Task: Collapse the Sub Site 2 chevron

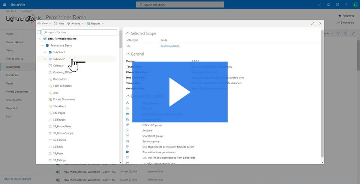Action: click(45, 59)
